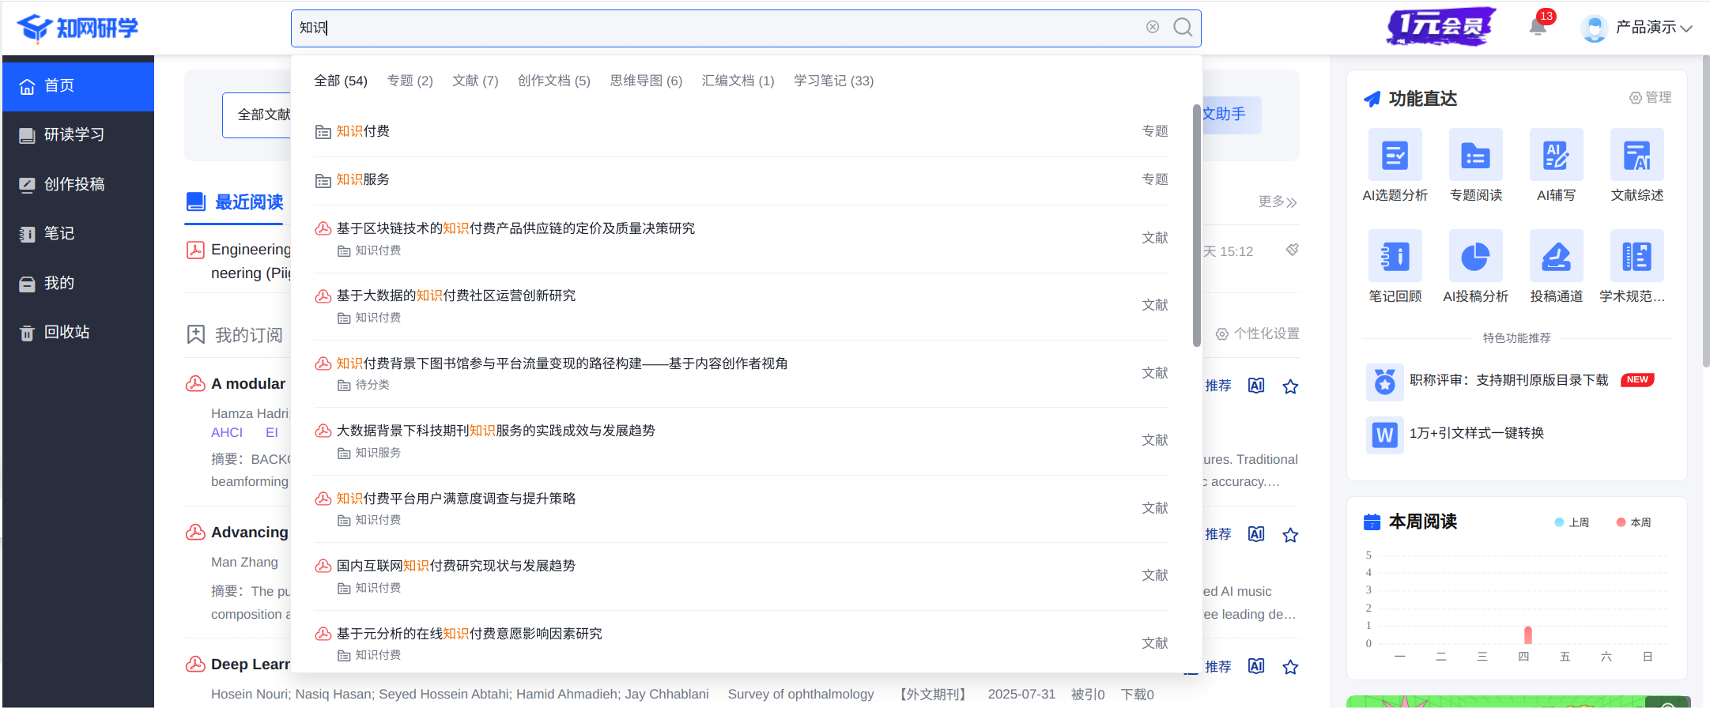This screenshot has height=708, width=1710.
Task: Toggle 上周 legend in weekly reading chart
Action: [x=1572, y=522]
